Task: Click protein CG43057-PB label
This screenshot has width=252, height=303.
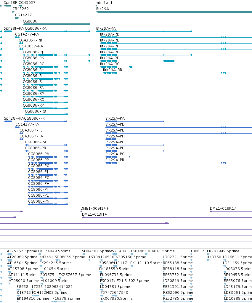Action: coord(31,130)
